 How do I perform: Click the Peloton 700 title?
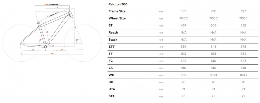pyautogui.click(x=118, y=5)
